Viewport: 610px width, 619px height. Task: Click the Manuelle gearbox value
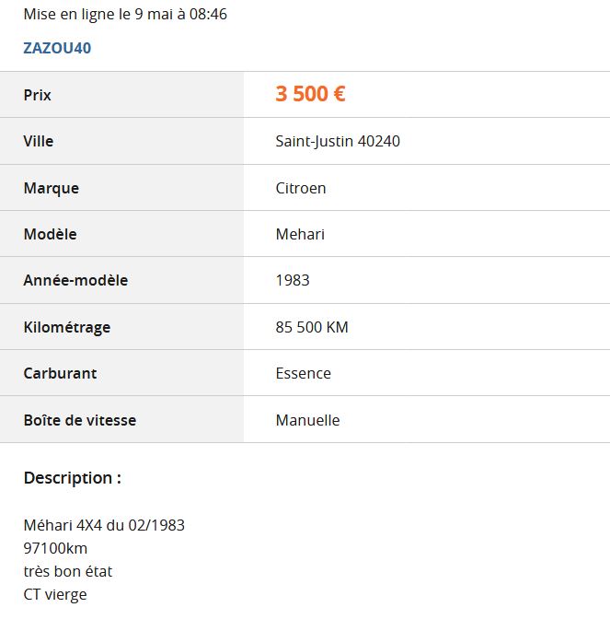(x=307, y=420)
